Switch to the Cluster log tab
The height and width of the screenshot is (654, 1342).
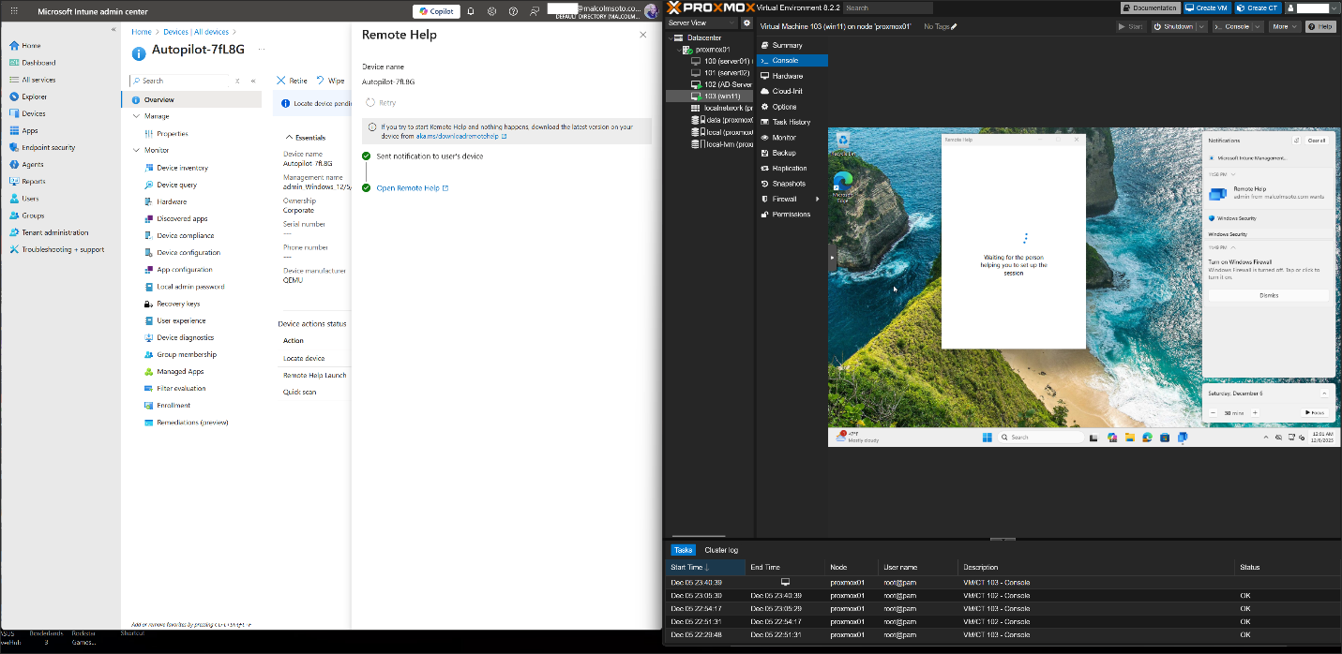pos(720,550)
